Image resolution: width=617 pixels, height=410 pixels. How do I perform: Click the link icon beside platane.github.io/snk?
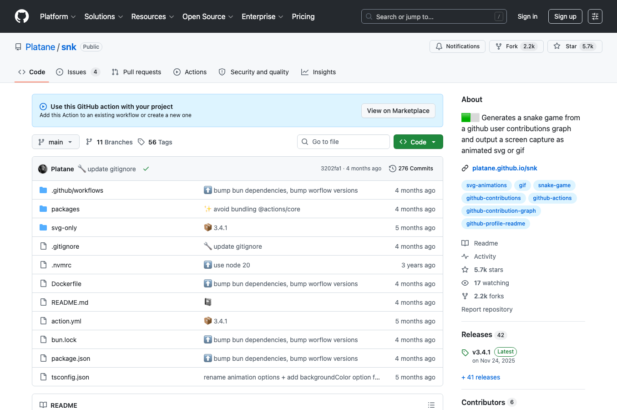[x=465, y=168]
